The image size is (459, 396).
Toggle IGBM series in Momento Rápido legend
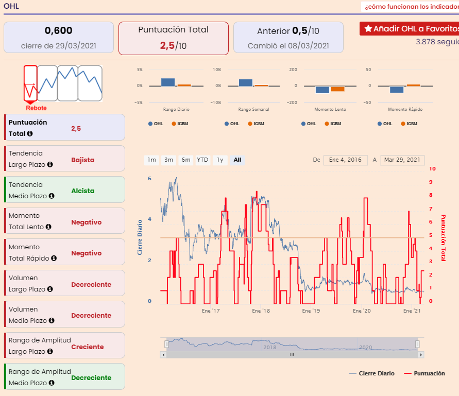[x=409, y=124]
